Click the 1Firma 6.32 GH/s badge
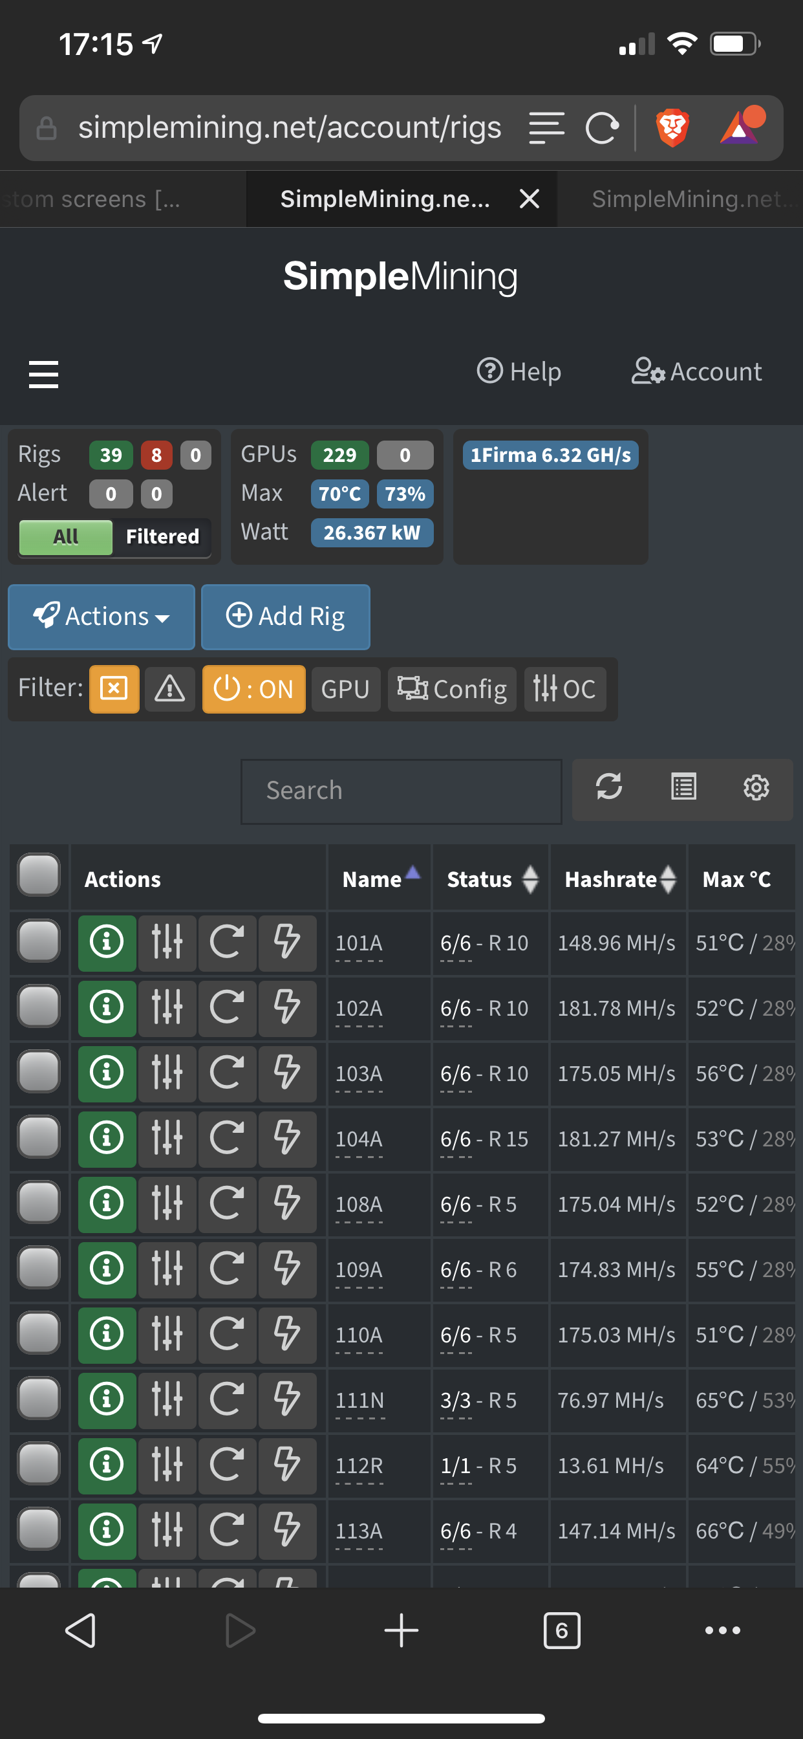 [x=551, y=455]
